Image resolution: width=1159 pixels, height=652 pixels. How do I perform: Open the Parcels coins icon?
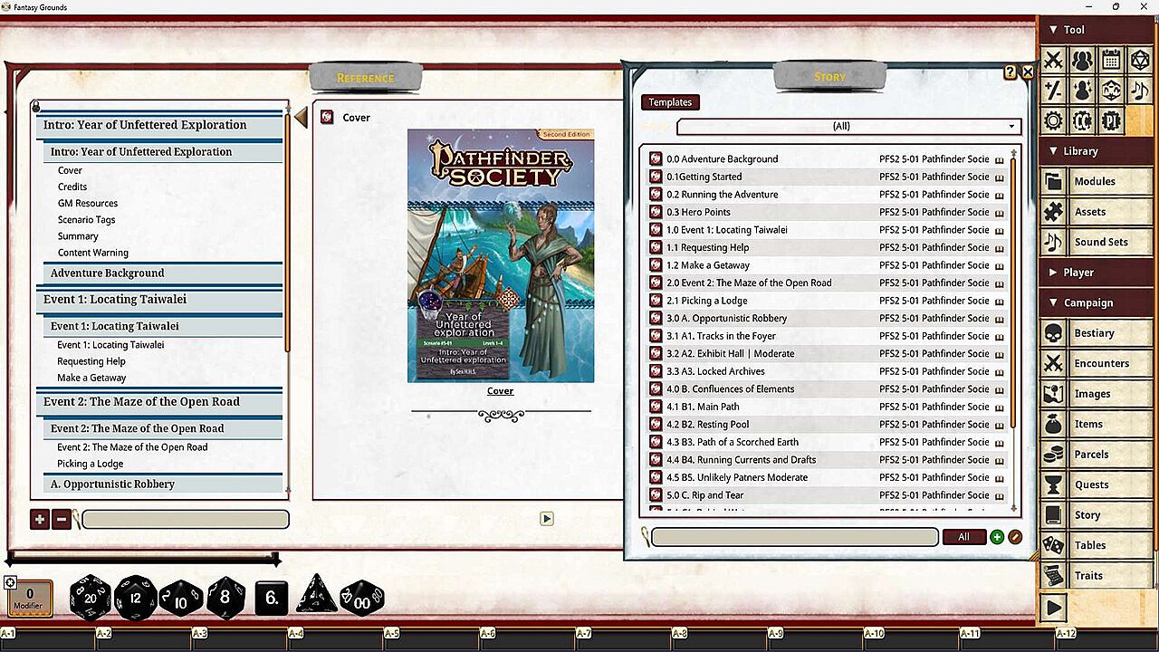(1053, 455)
